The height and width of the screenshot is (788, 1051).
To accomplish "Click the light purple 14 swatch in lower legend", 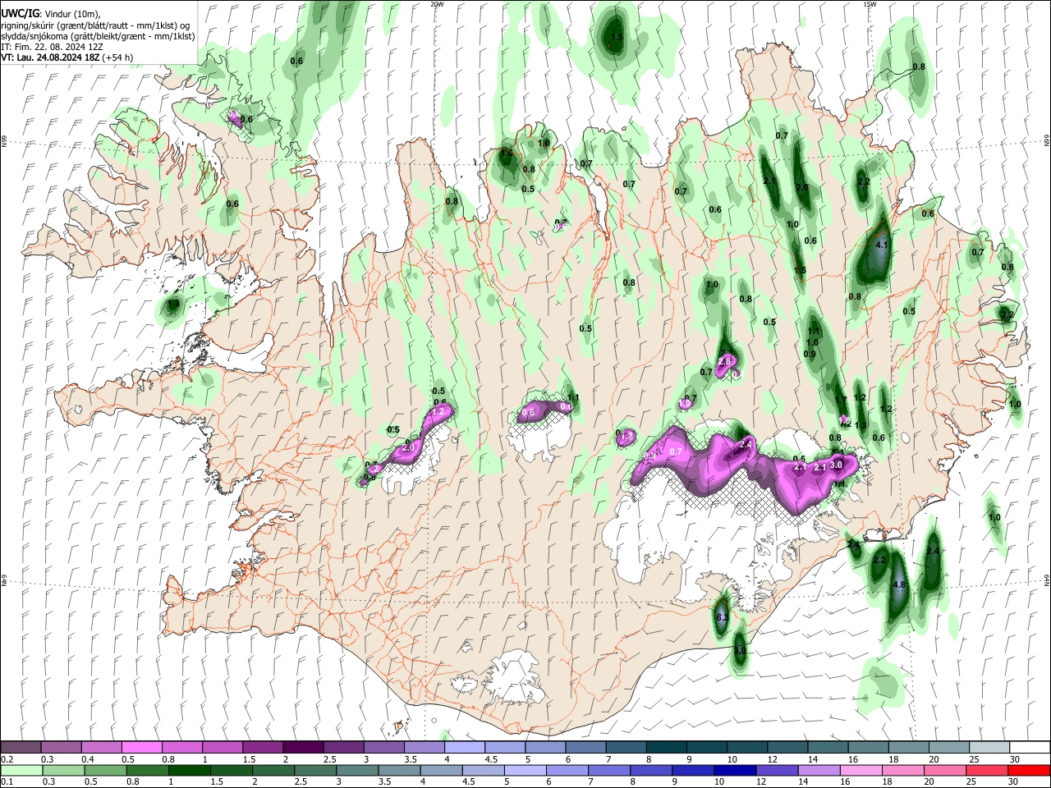I will click(819, 770).
